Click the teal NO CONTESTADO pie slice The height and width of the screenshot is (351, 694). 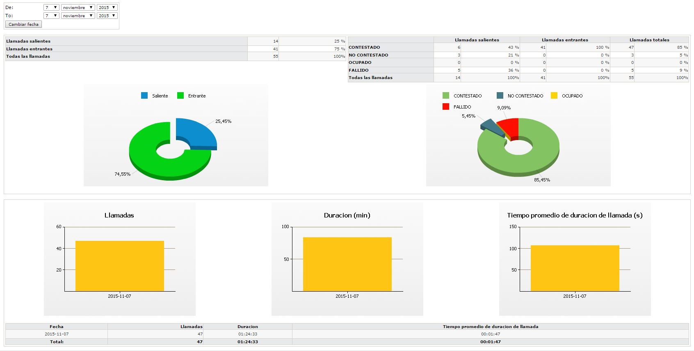(491, 127)
